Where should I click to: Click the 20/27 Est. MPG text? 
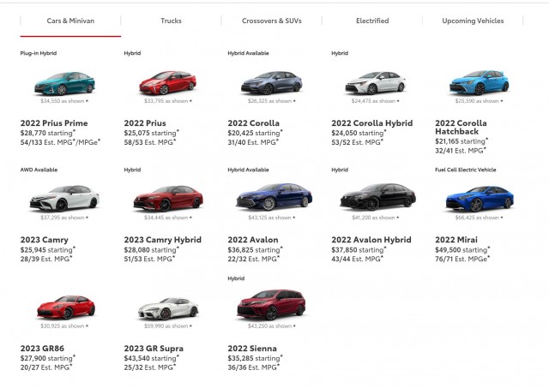[46, 367]
